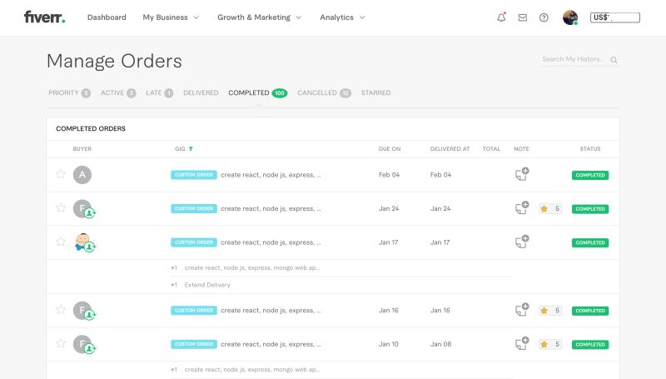Add a note to the Jan 17 order
Viewport: 666px width, 379px height.
coord(522,242)
